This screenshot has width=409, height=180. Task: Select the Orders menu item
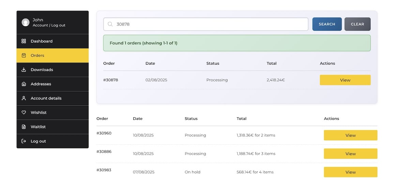coord(52,55)
